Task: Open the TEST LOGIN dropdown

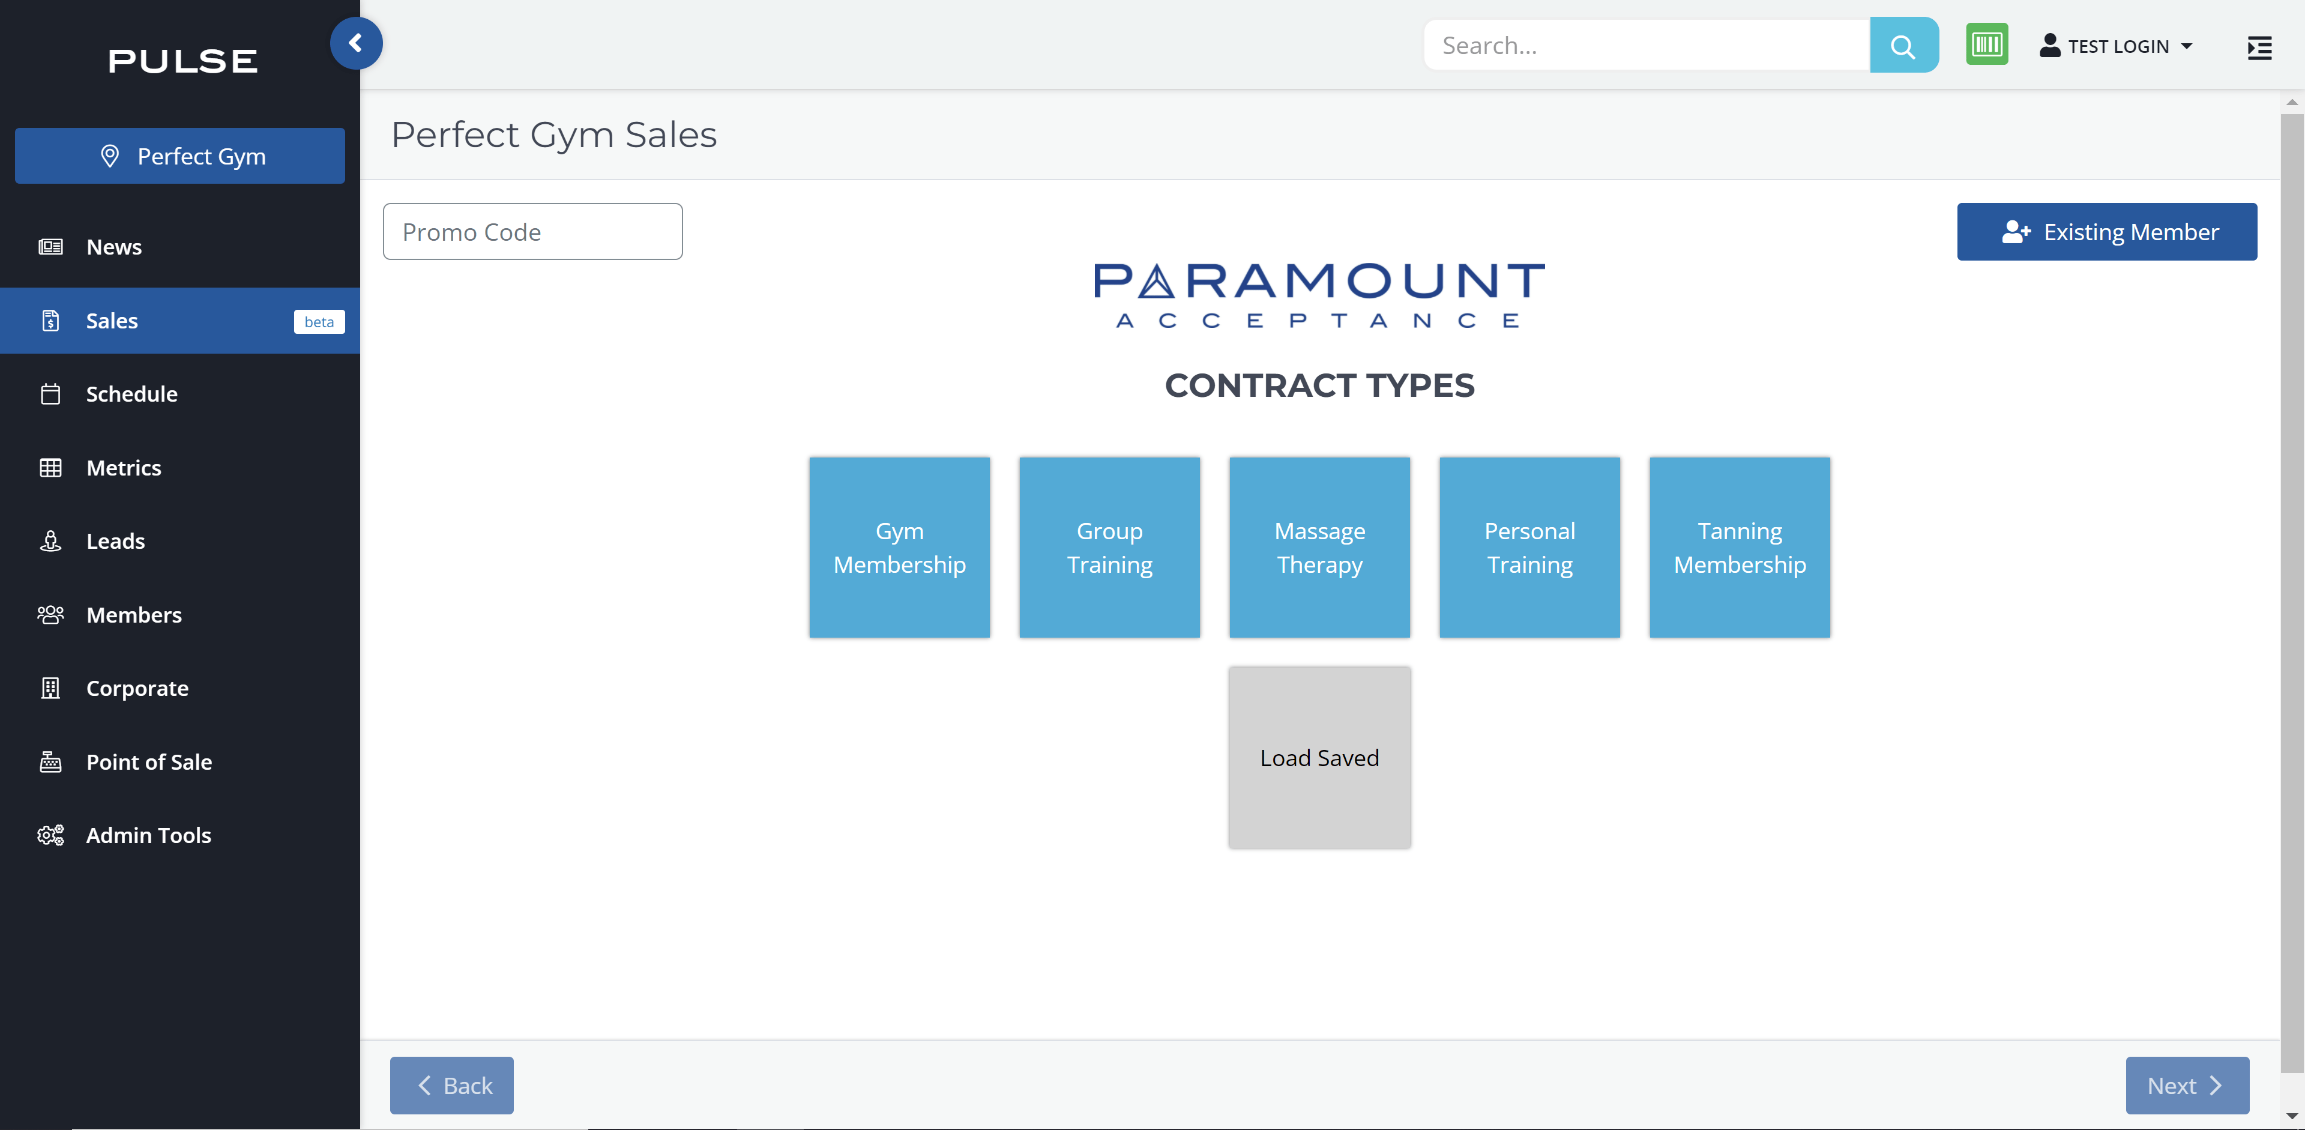Action: point(2115,46)
